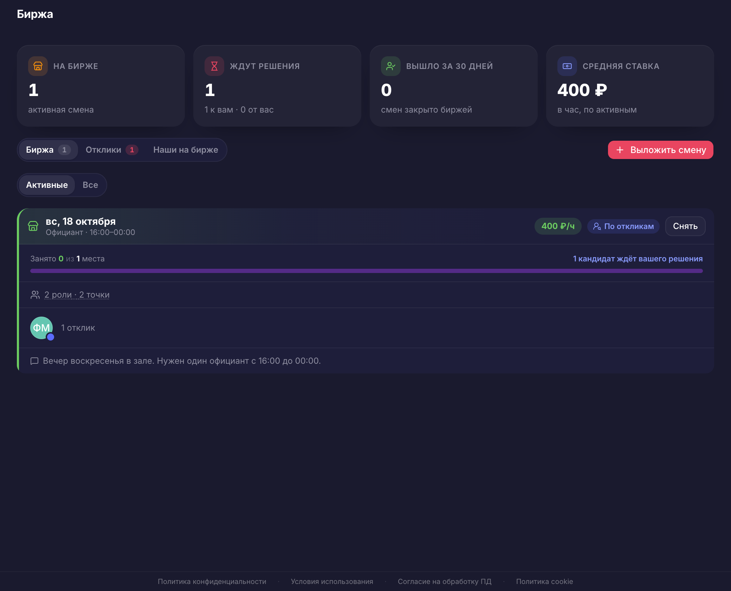Open Условия использования footer link
Screen dimensions: 731x591
click(x=332, y=582)
